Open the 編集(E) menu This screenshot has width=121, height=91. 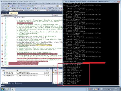pos(10,4)
